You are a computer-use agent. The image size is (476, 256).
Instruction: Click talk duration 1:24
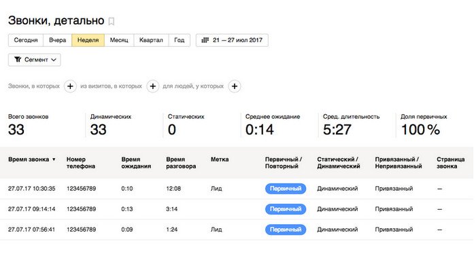172,230
